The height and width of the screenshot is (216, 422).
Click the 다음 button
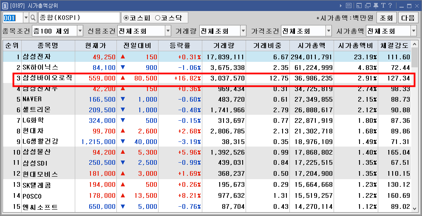point(408,18)
